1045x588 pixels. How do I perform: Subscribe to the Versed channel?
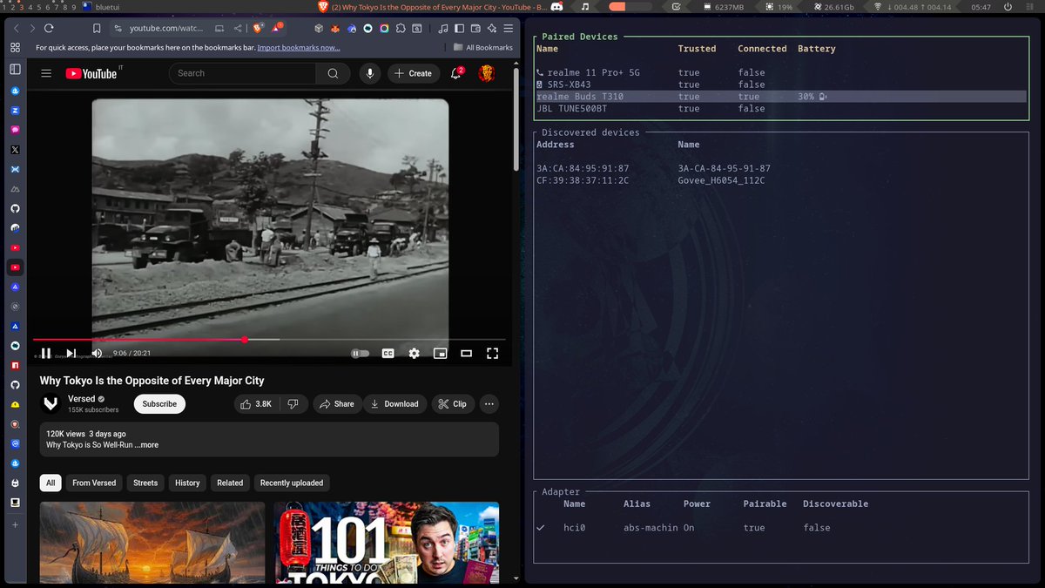tap(159, 404)
